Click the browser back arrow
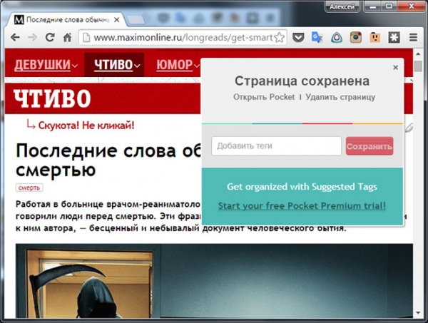428x323 pixels. [x=14, y=37]
